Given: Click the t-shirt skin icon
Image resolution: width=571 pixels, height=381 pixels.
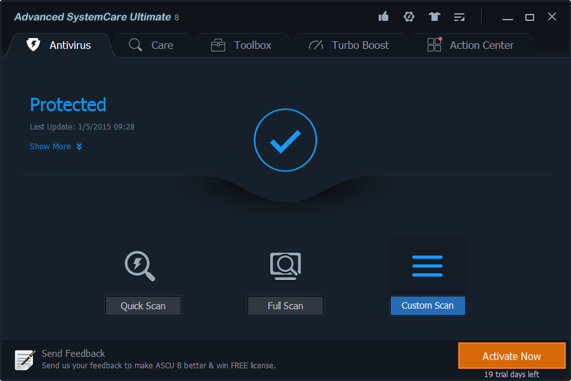Looking at the screenshot, I should 434,17.
